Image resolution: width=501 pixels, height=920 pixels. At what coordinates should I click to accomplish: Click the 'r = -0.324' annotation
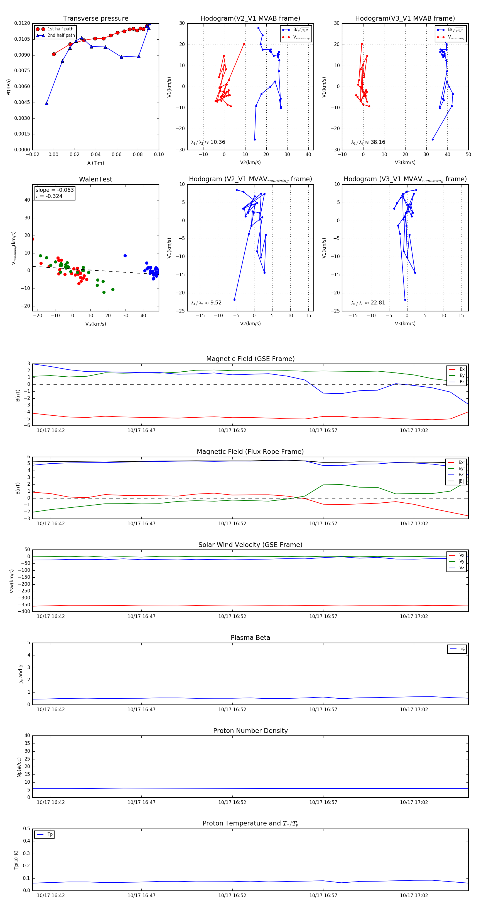(49, 196)
